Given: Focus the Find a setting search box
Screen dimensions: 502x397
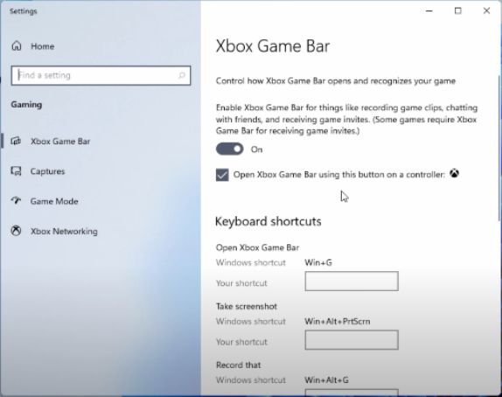Looking at the screenshot, I should click(101, 75).
